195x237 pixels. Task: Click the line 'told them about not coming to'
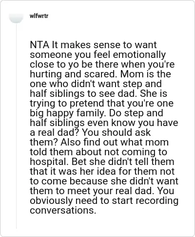pos(98,152)
